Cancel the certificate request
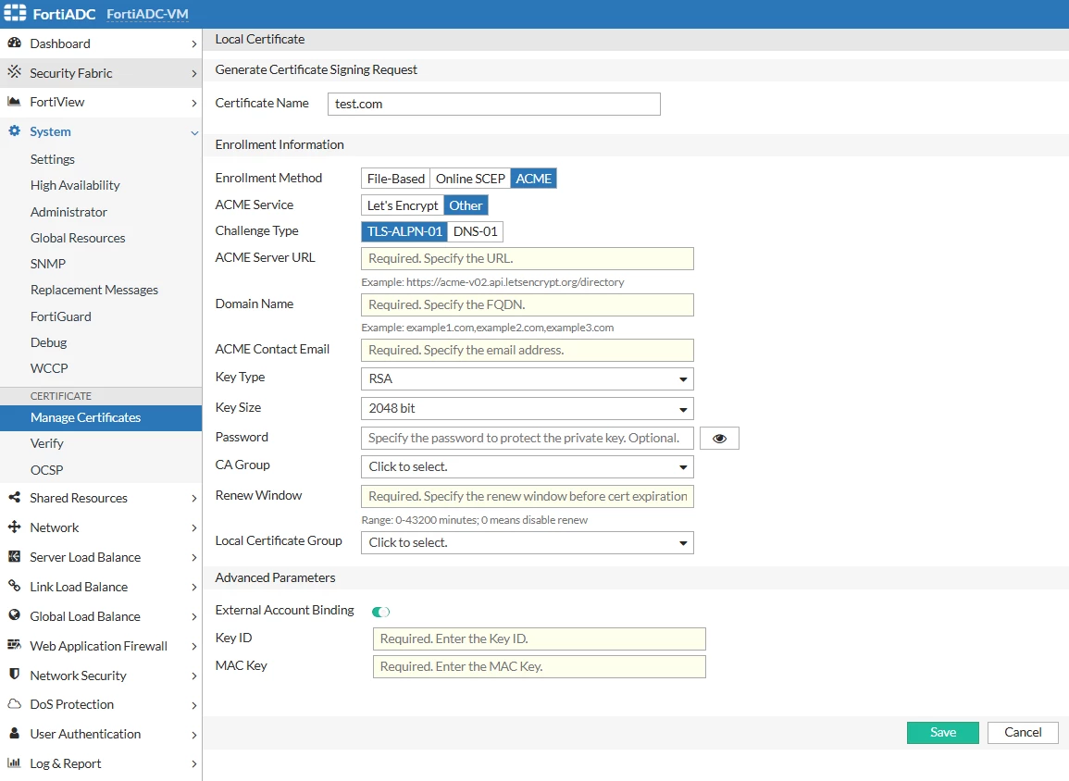This screenshot has height=781, width=1069. [x=1023, y=733]
